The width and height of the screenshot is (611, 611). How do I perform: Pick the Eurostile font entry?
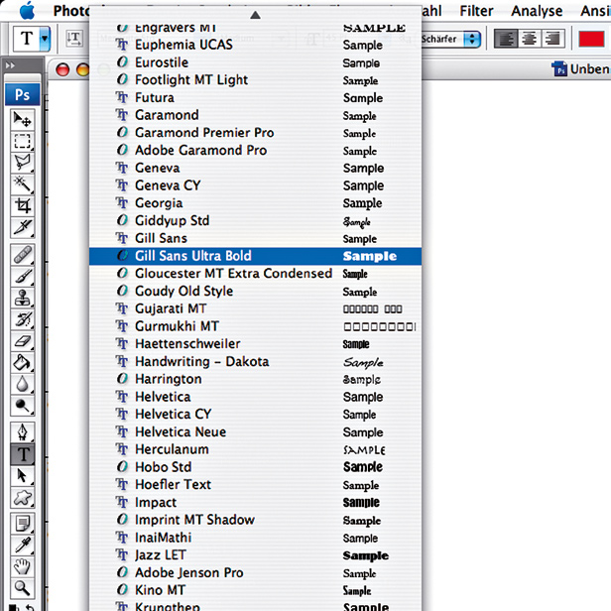tap(255, 62)
